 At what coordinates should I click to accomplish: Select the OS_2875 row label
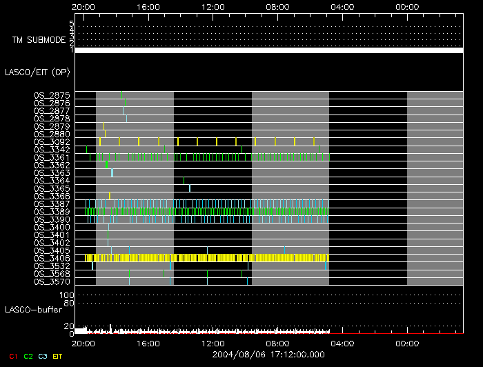point(52,95)
